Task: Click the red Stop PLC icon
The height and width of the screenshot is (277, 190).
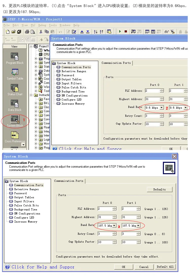Action: pos(126,32)
